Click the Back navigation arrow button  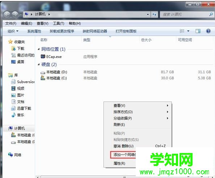pos(7,15)
